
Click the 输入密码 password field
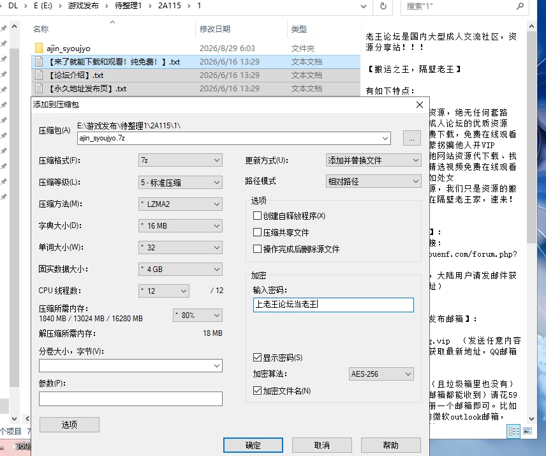[333, 305]
